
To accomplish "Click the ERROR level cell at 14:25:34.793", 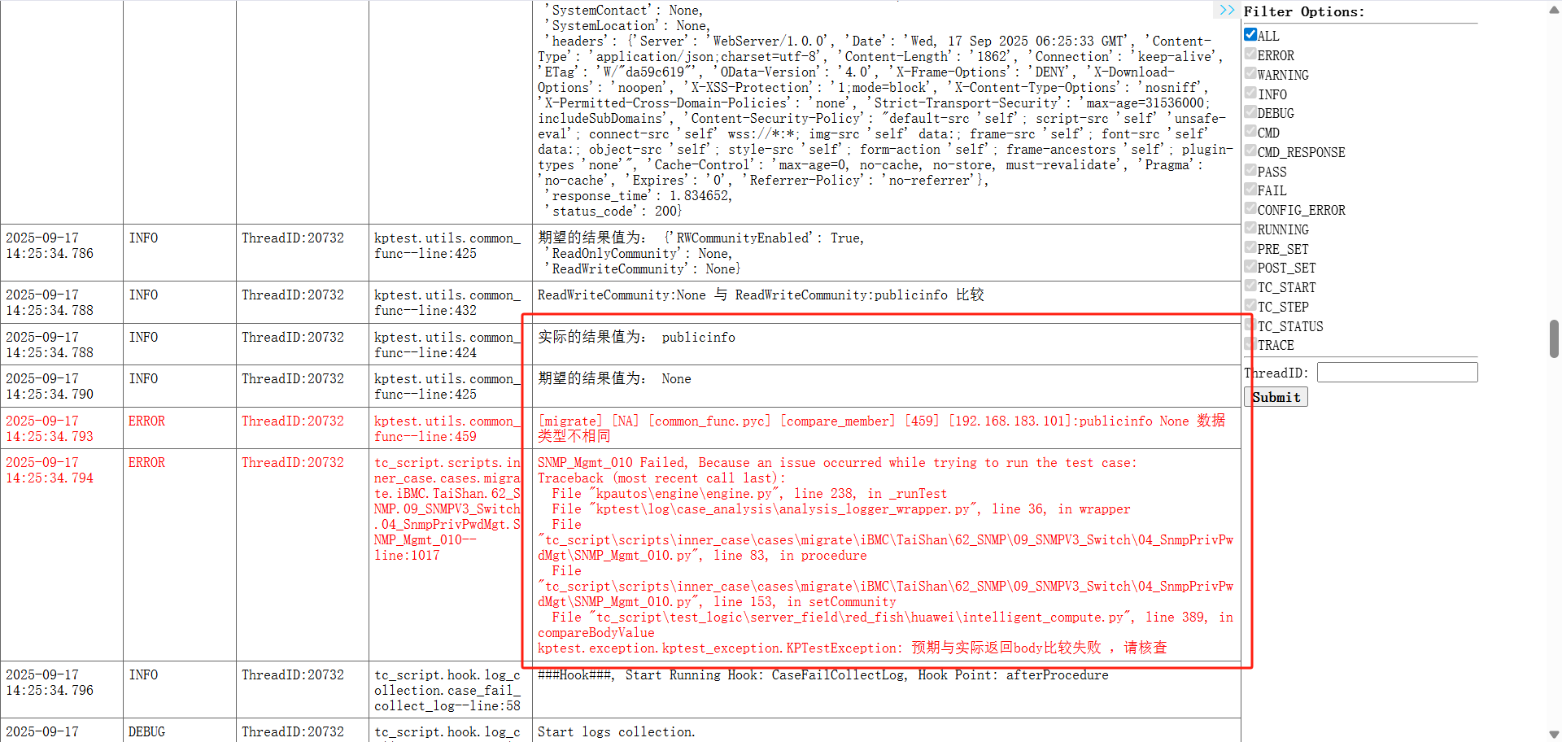I will 146,421.
